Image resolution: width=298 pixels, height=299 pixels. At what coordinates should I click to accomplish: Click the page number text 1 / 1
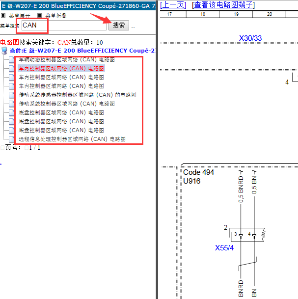(x=34, y=148)
